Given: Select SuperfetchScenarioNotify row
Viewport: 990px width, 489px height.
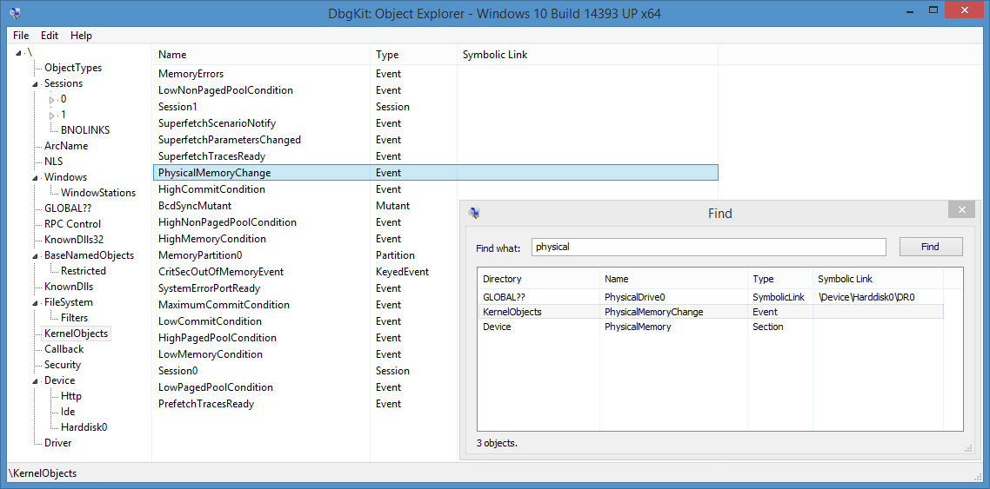Looking at the screenshot, I should pos(435,122).
